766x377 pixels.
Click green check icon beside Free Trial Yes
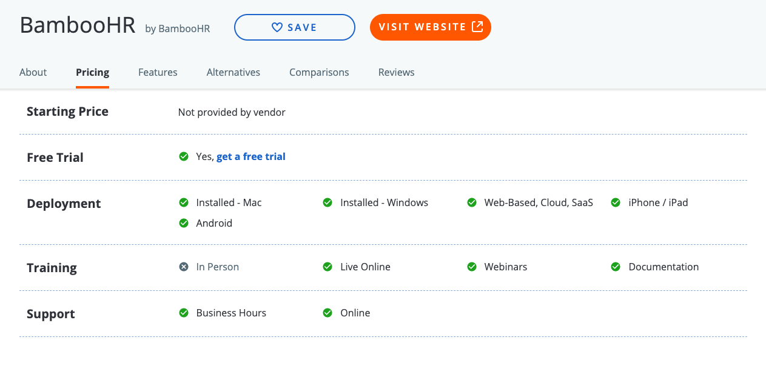pyautogui.click(x=184, y=156)
